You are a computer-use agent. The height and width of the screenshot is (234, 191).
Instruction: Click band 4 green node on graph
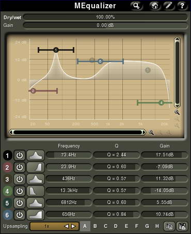click(162, 103)
